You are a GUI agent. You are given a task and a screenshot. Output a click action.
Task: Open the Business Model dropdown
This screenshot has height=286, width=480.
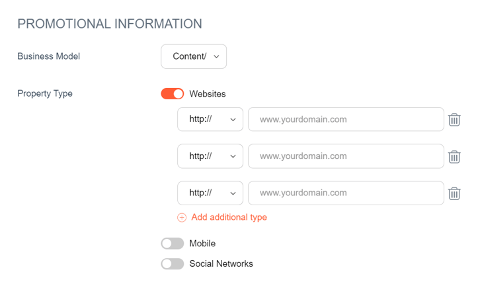tap(194, 57)
